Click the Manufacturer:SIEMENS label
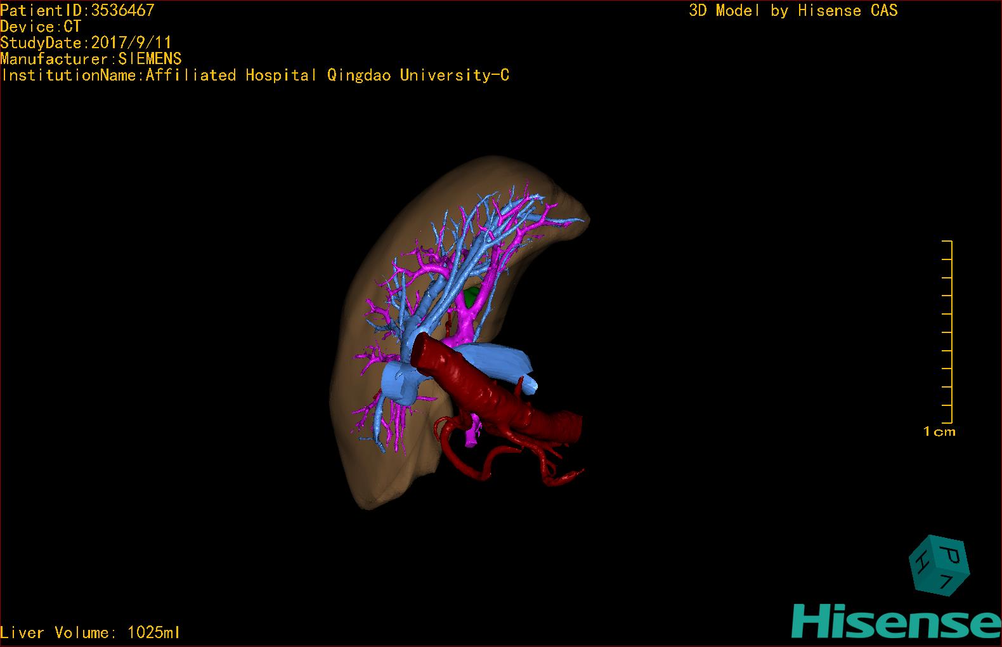 point(91,59)
